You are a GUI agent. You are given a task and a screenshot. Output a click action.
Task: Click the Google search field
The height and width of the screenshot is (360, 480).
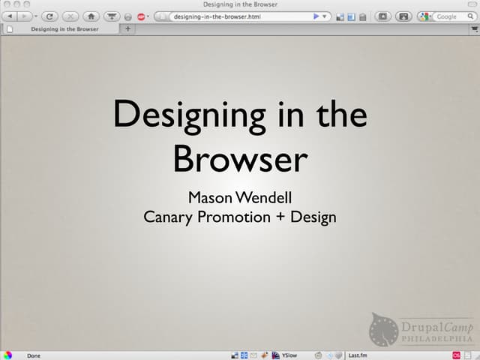coord(450,16)
